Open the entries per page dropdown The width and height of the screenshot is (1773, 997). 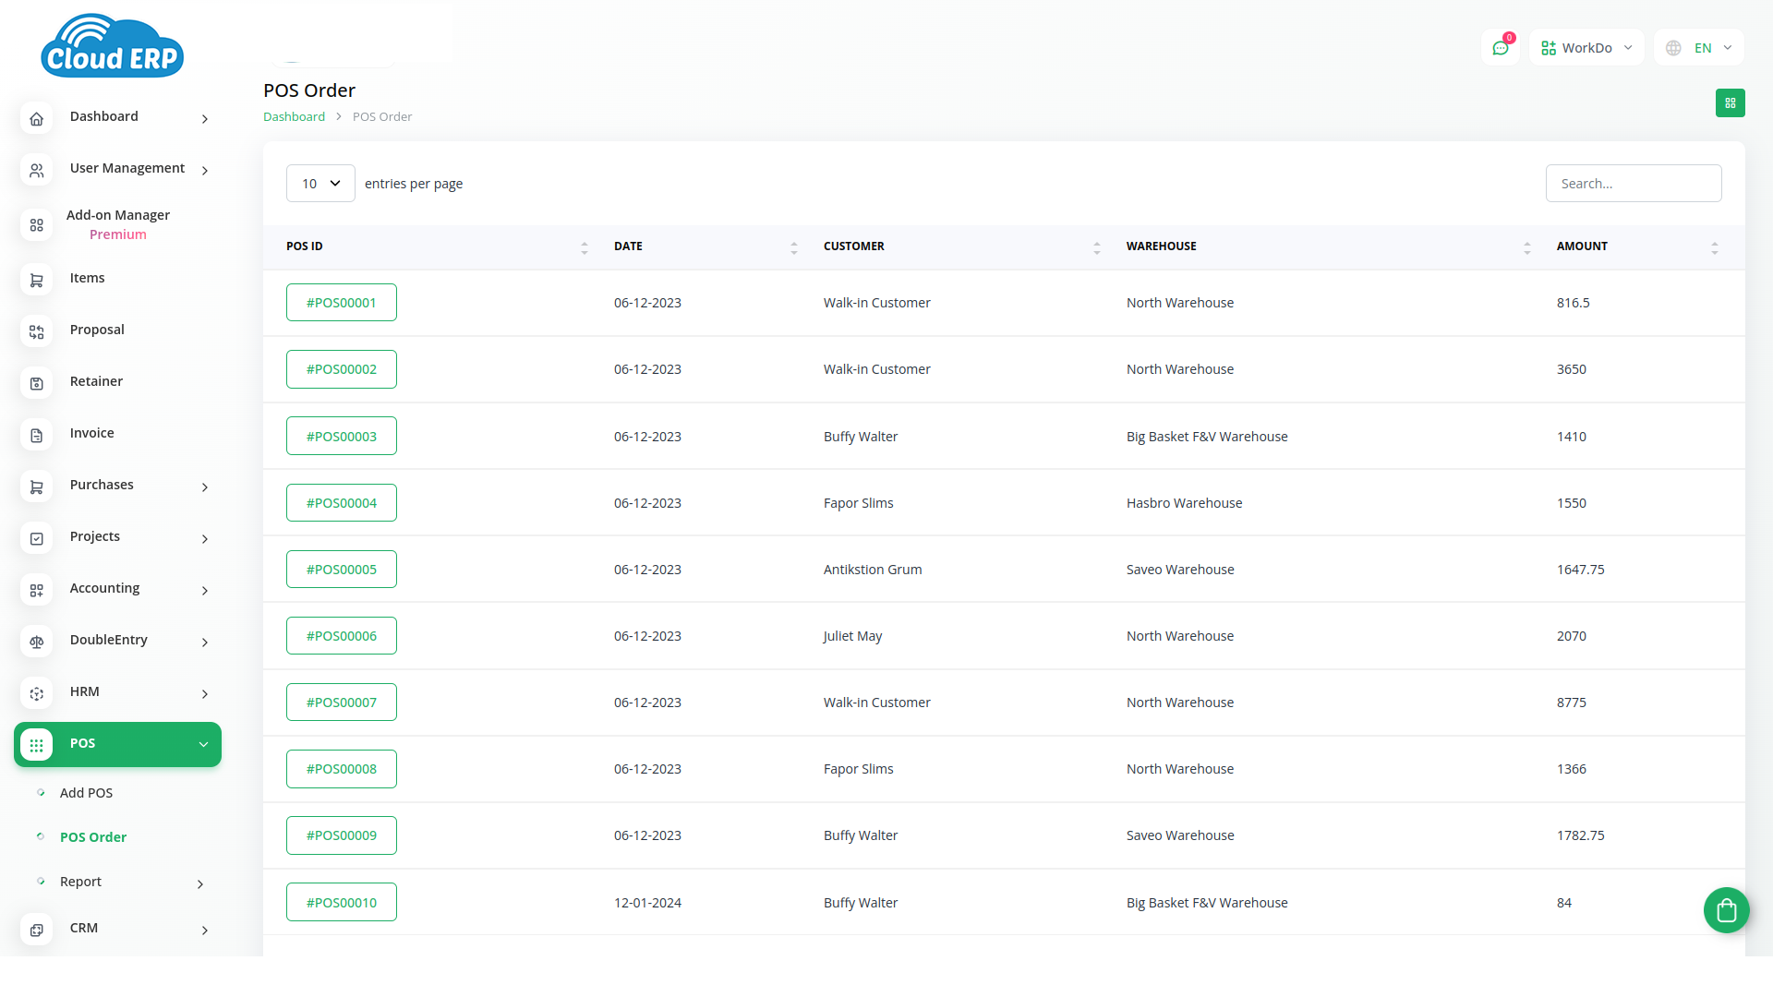(320, 184)
